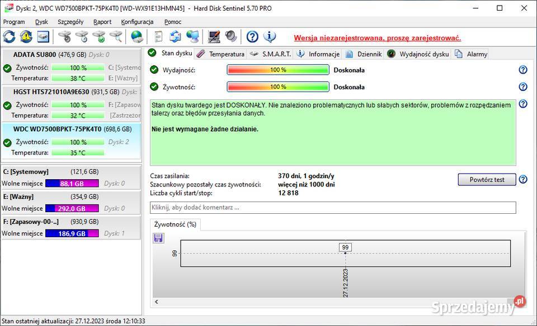The height and width of the screenshot is (326, 537).
Task: Click the toolbar help question mark icon
Action: coord(252,37)
